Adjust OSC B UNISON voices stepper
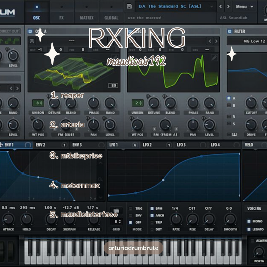 click(138, 103)
